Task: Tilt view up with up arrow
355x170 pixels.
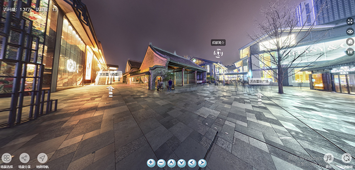Action: click(171, 163)
